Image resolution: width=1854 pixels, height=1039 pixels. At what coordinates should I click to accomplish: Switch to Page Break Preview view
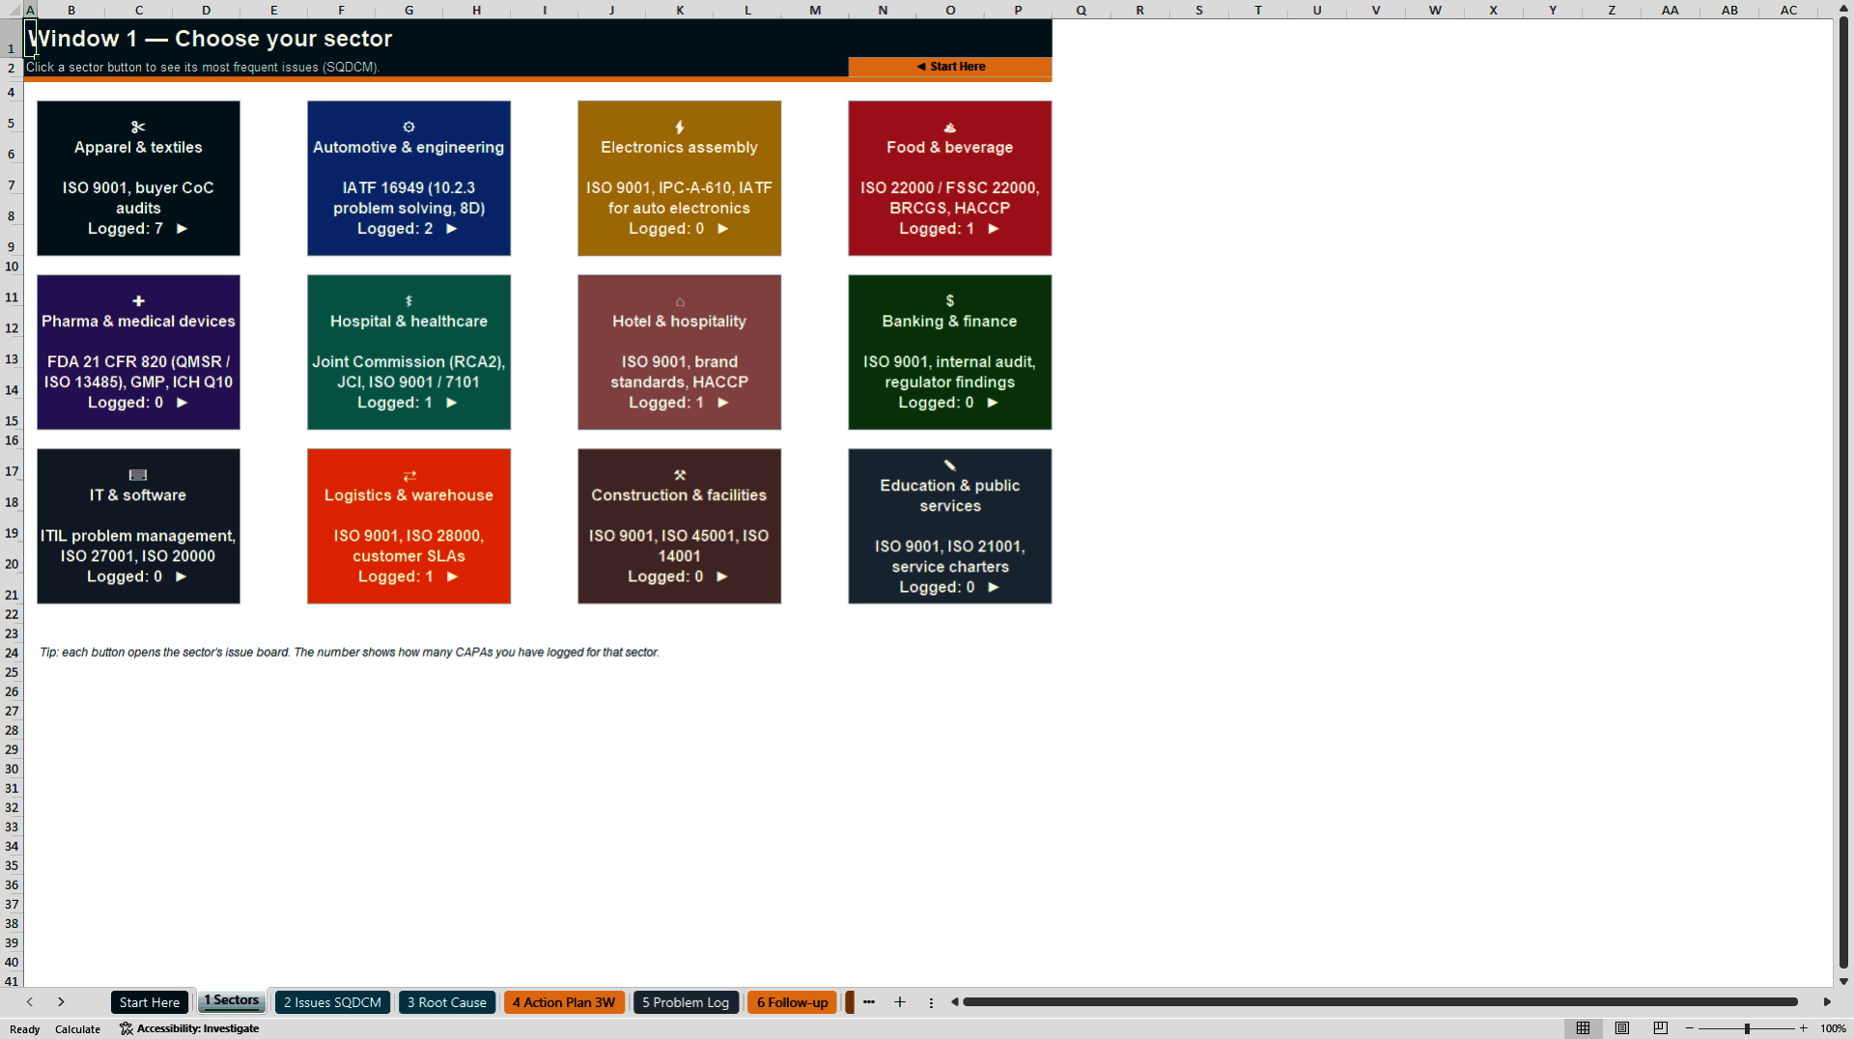pyautogui.click(x=1661, y=1028)
